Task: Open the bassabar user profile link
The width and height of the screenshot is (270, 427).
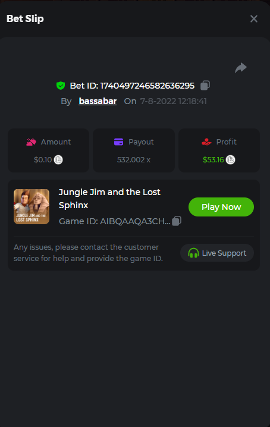Action: click(98, 101)
